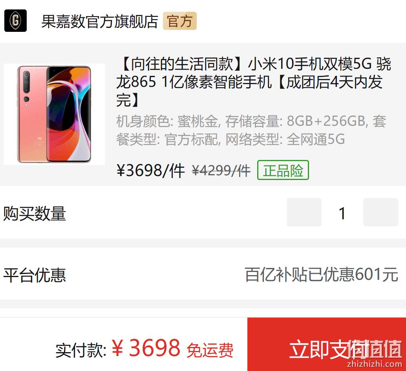Tap the crossed-out ¥4299/件 original price
This screenshot has height=371, width=406.
tap(221, 171)
